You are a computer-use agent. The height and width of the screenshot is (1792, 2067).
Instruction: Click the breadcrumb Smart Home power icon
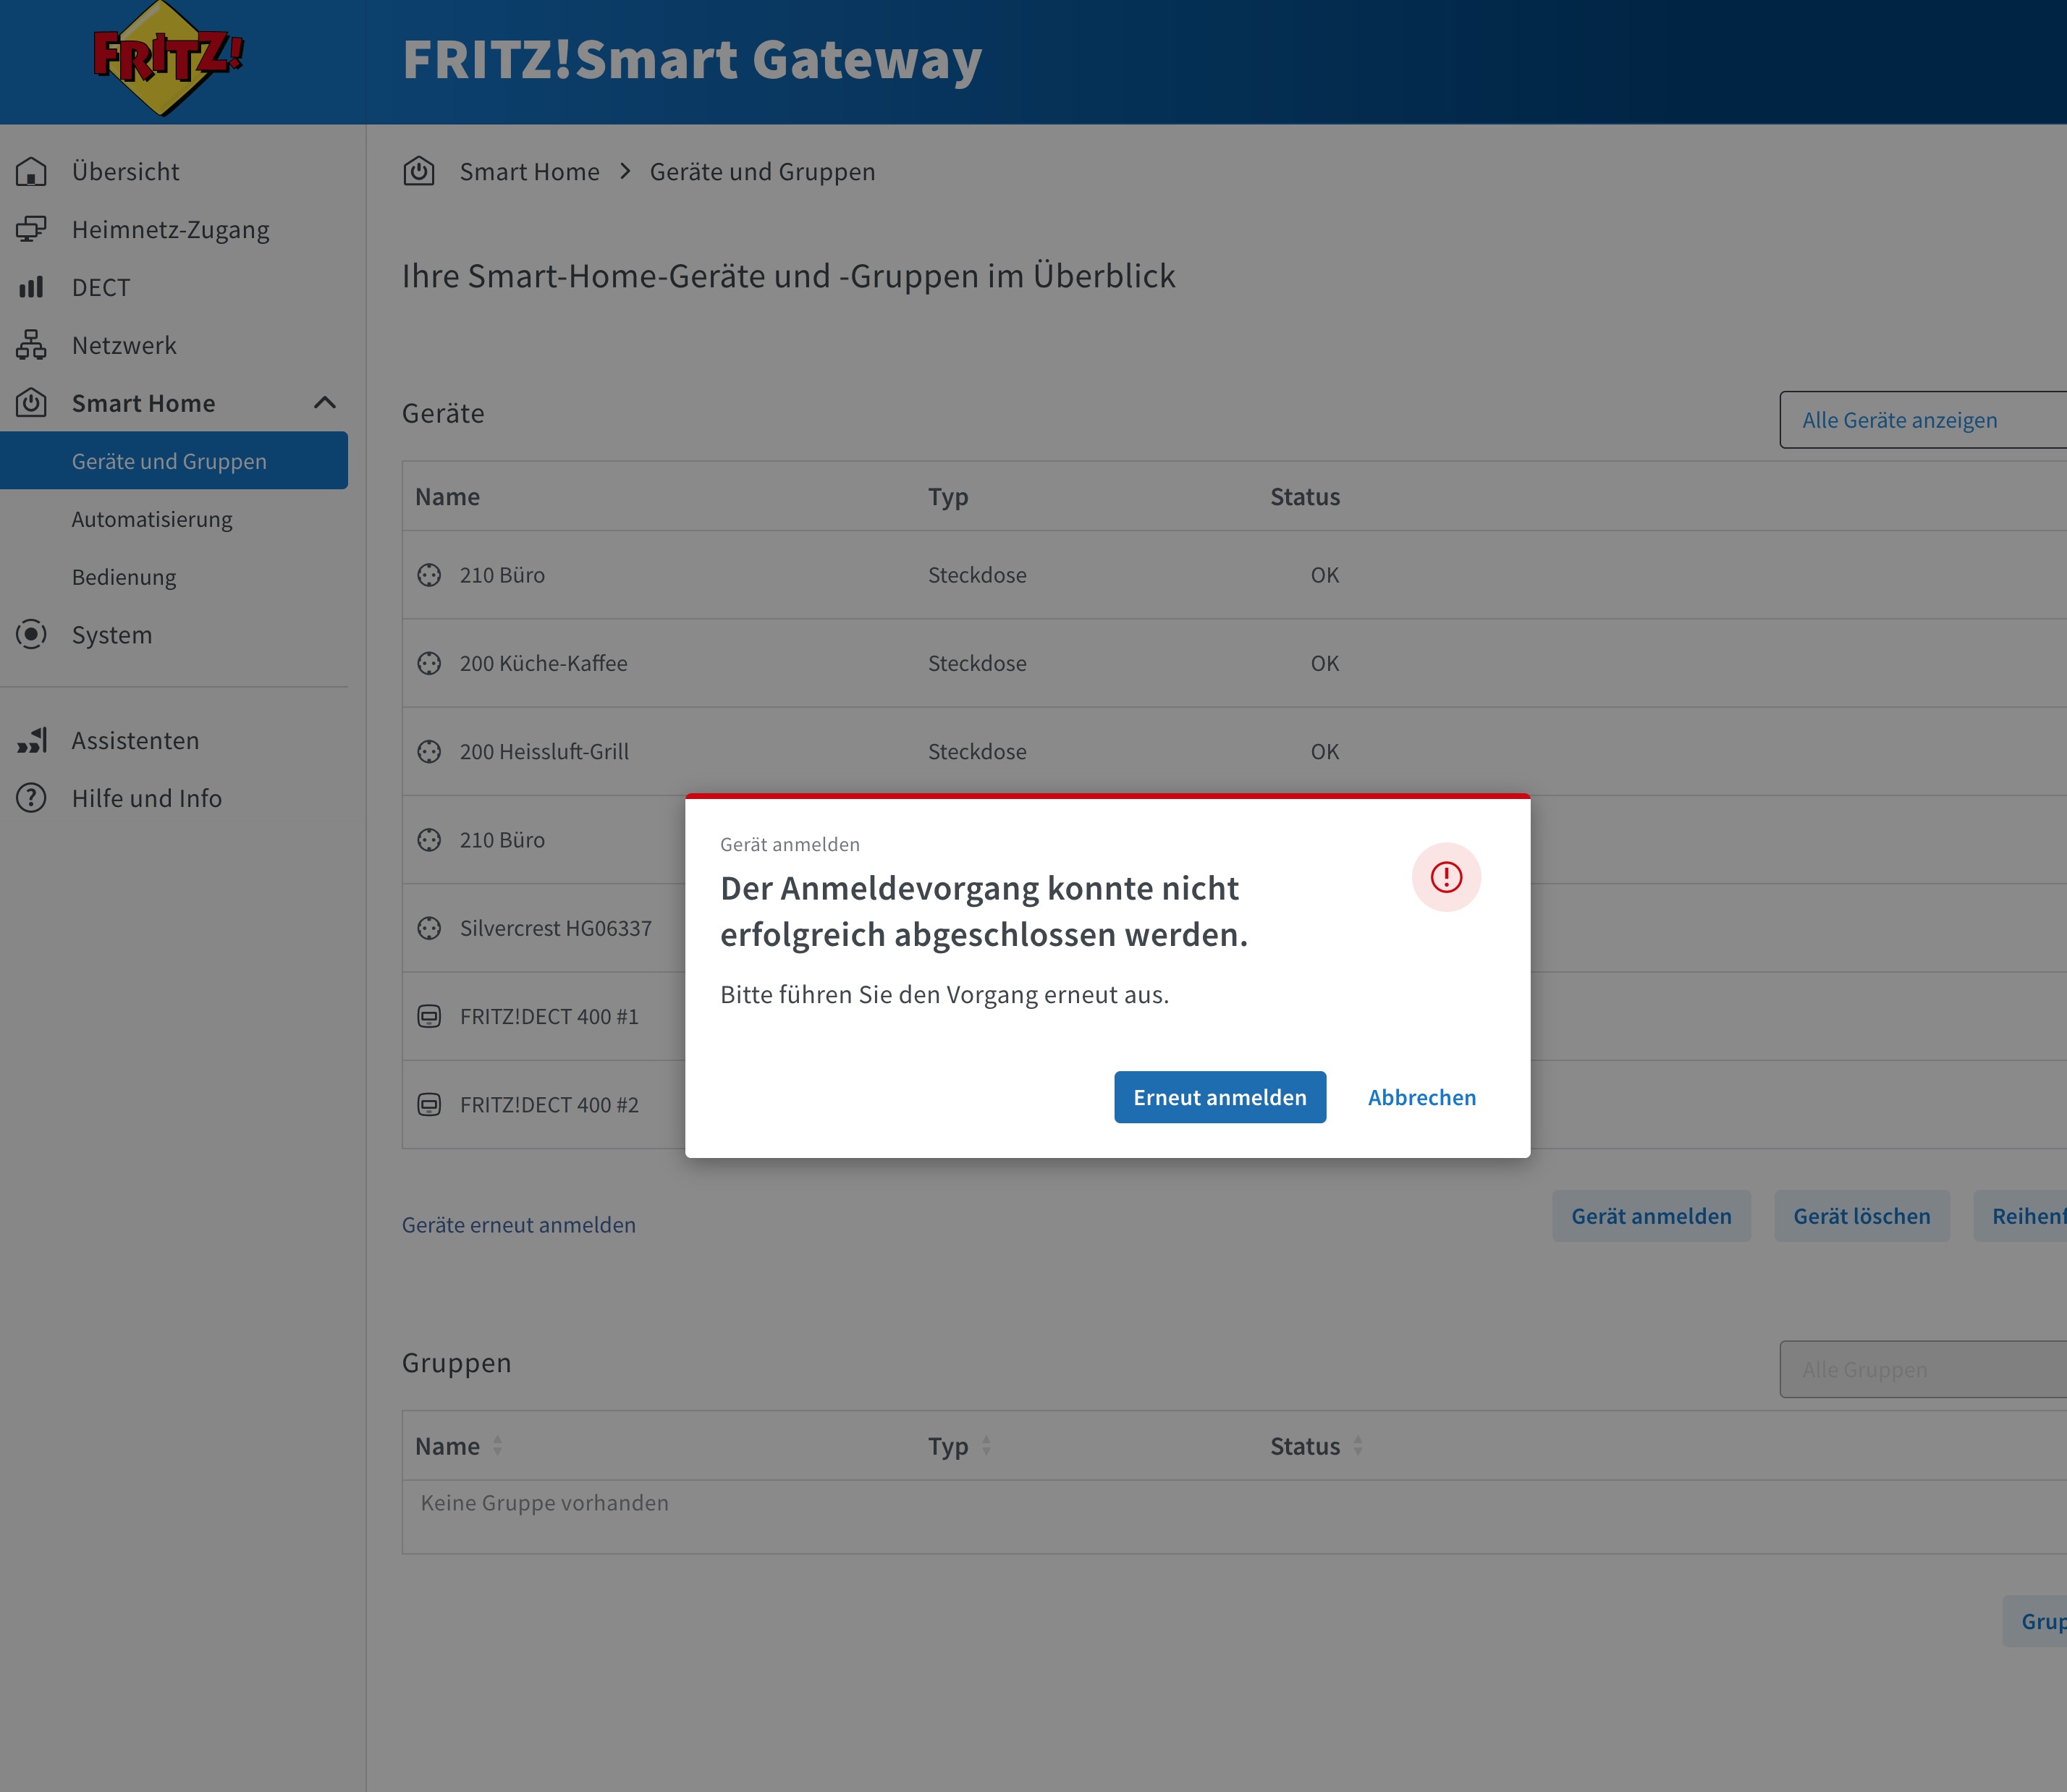(x=419, y=172)
